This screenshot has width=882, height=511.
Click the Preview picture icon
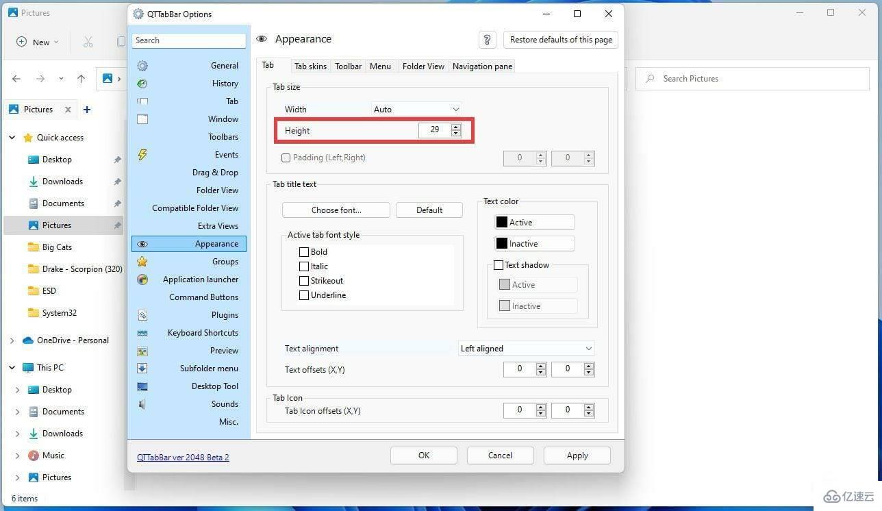(142, 351)
